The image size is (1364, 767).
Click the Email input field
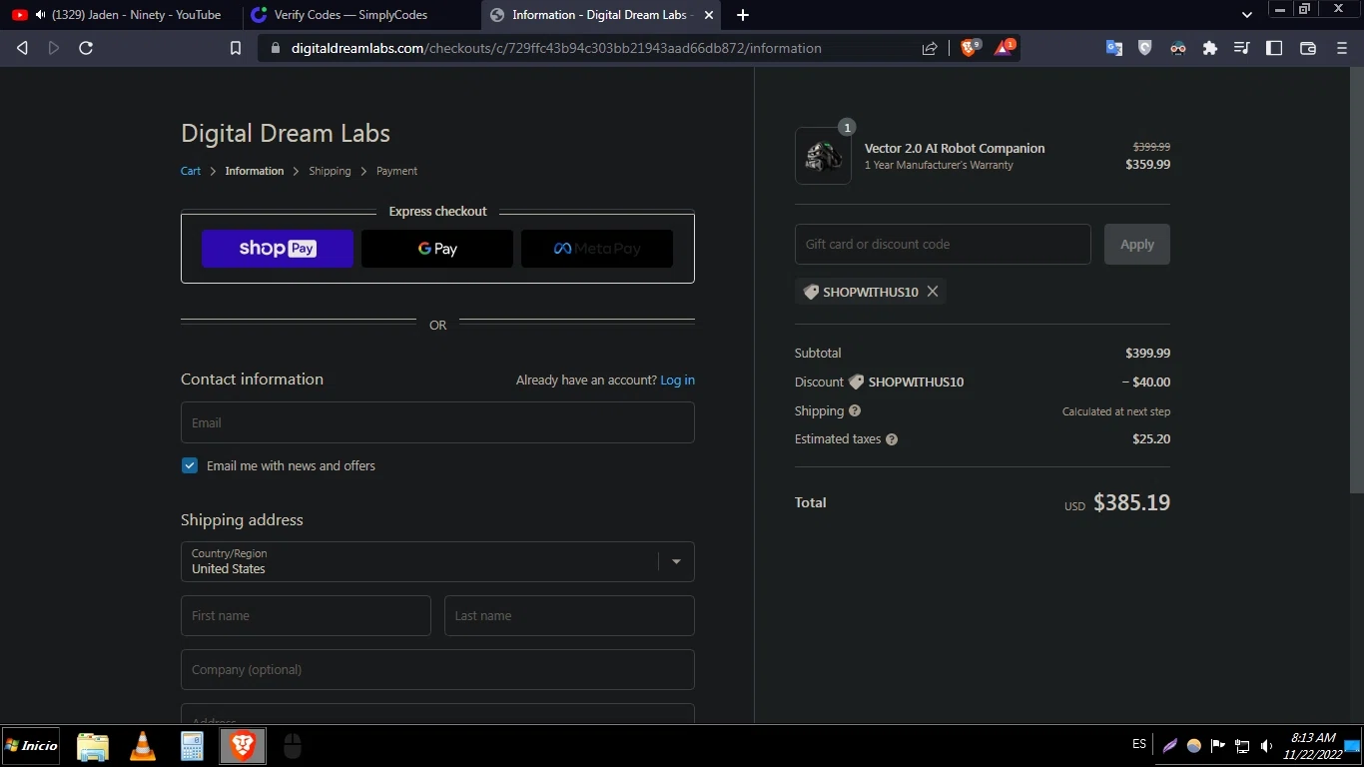coord(437,422)
